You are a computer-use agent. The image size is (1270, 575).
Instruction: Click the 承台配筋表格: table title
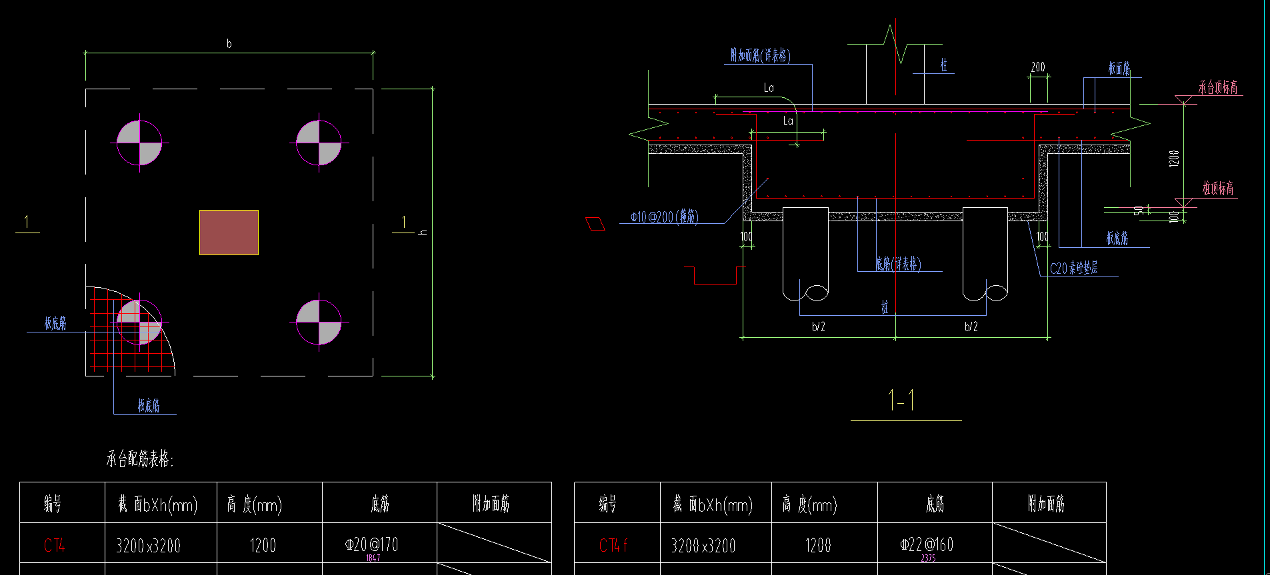(140, 459)
